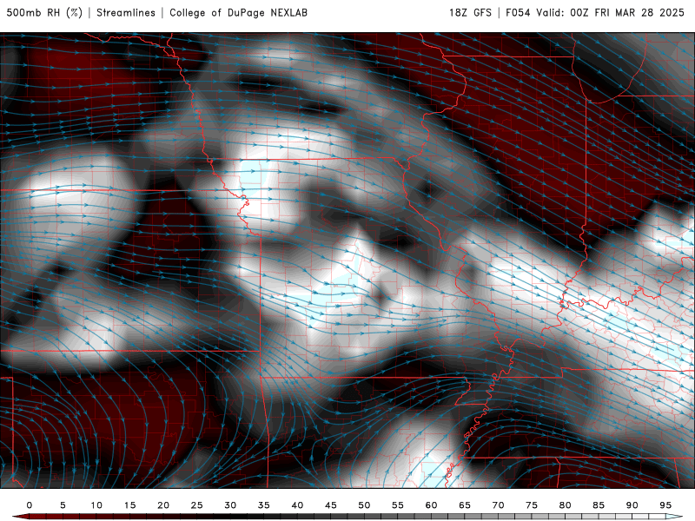
Task: Click the colorbar label reading '40'
Action: 297,505
